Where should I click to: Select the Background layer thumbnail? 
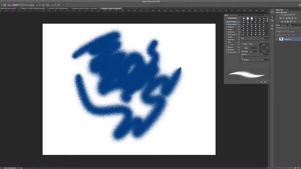pos(281,39)
